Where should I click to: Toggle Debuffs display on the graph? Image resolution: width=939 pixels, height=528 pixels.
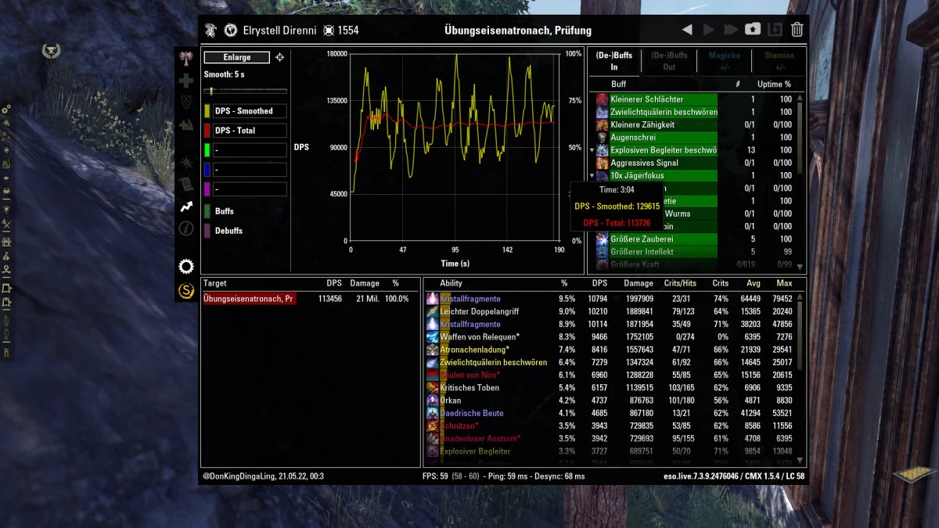[x=229, y=230]
